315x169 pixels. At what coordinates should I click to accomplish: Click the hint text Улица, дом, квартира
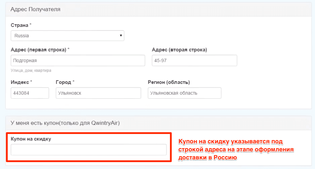pos(31,70)
